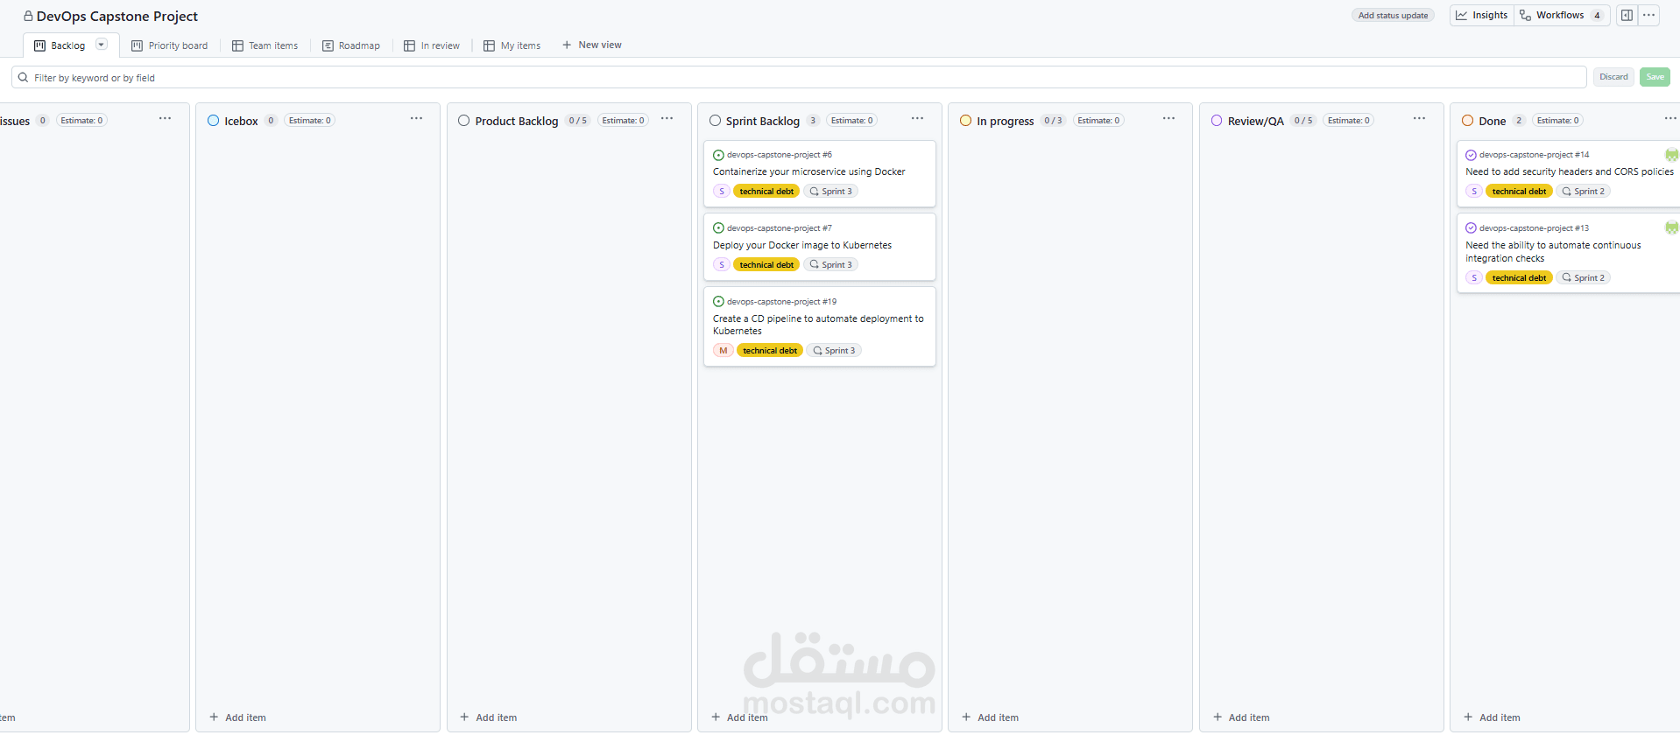Click the Estimate: 0 badge in Sprint Backlog
The height and width of the screenshot is (735, 1680).
pyautogui.click(x=851, y=121)
